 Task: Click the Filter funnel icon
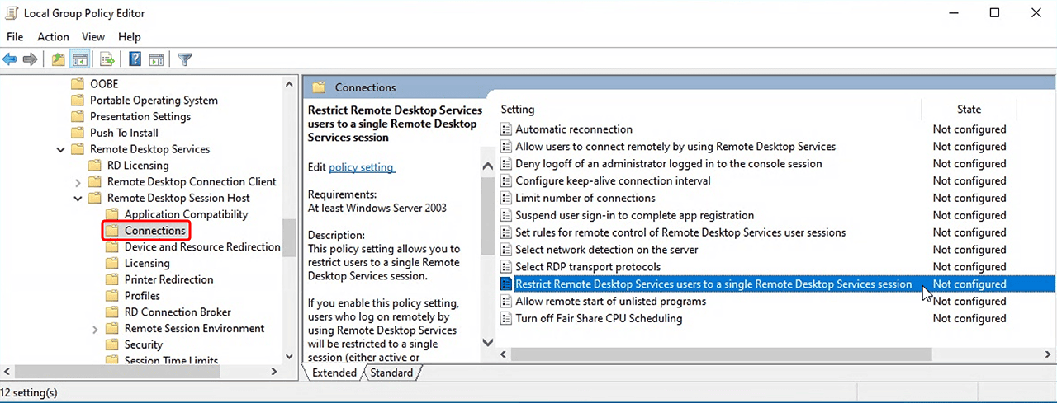click(x=185, y=59)
